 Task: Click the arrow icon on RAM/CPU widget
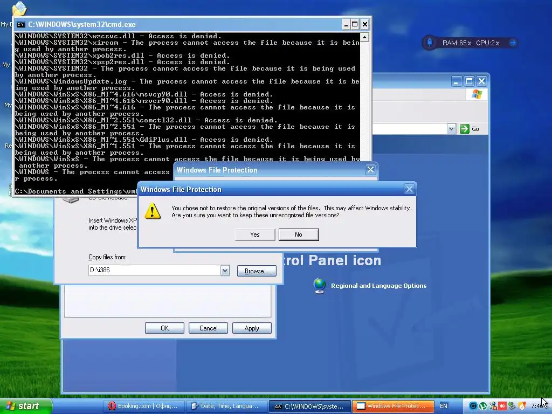tap(513, 43)
